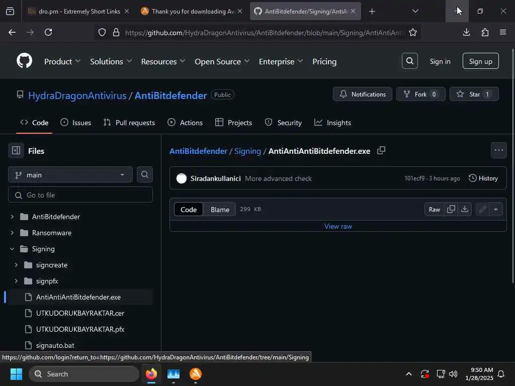Expand the AntiBitdefender folder in tree
Image resolution: width=515 pixels, height=386 pixels.
click(x=12, y=217)
